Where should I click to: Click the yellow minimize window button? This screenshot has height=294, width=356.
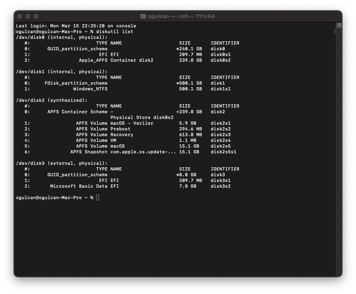click(28, 16)
